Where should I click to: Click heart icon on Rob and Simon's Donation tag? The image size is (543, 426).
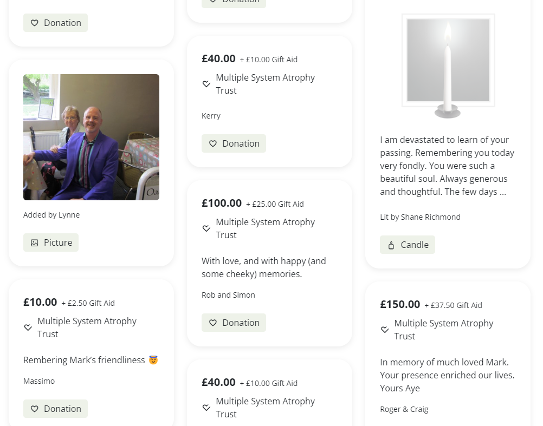(213, 323)
